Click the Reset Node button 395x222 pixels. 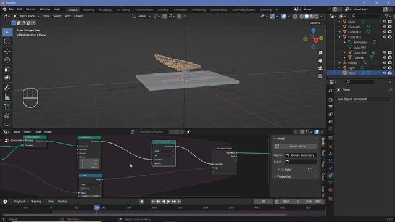pos(295,146)
